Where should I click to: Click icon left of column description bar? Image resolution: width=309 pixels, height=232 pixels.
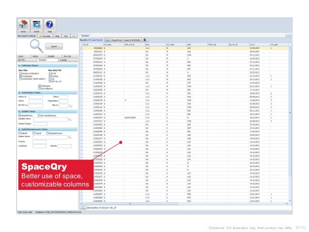pyautogui.click(x=83, y=208)
